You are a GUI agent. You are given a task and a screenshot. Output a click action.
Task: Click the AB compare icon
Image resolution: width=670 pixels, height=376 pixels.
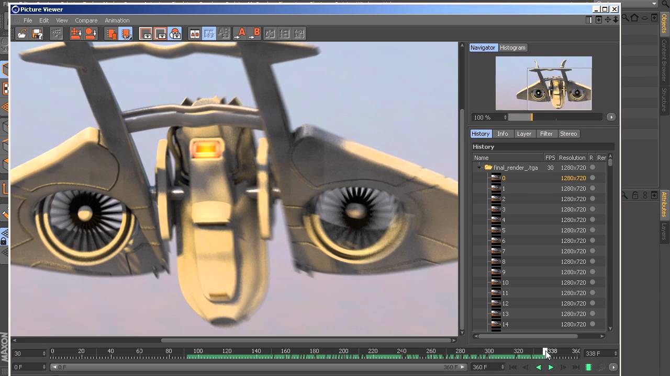point(195,34)
